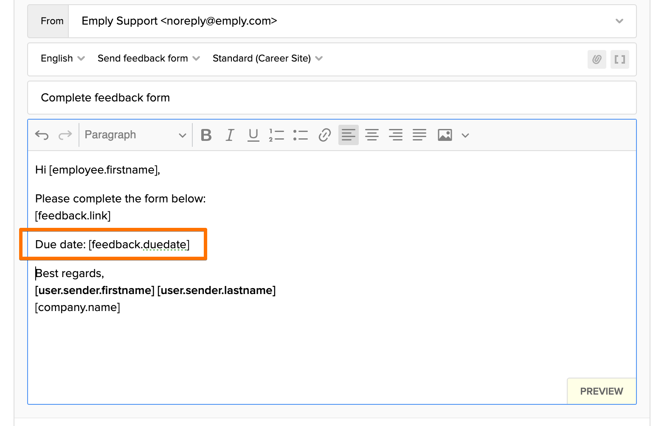Expand more toolbar options chevron
This screenshot has height=426, width=653.
[465, 135]
